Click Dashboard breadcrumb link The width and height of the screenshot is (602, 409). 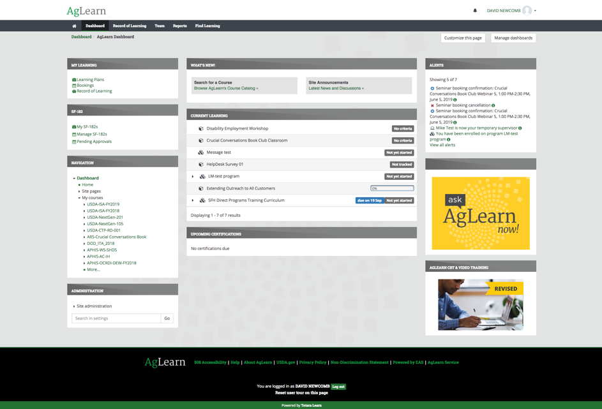tap(81, 37)
